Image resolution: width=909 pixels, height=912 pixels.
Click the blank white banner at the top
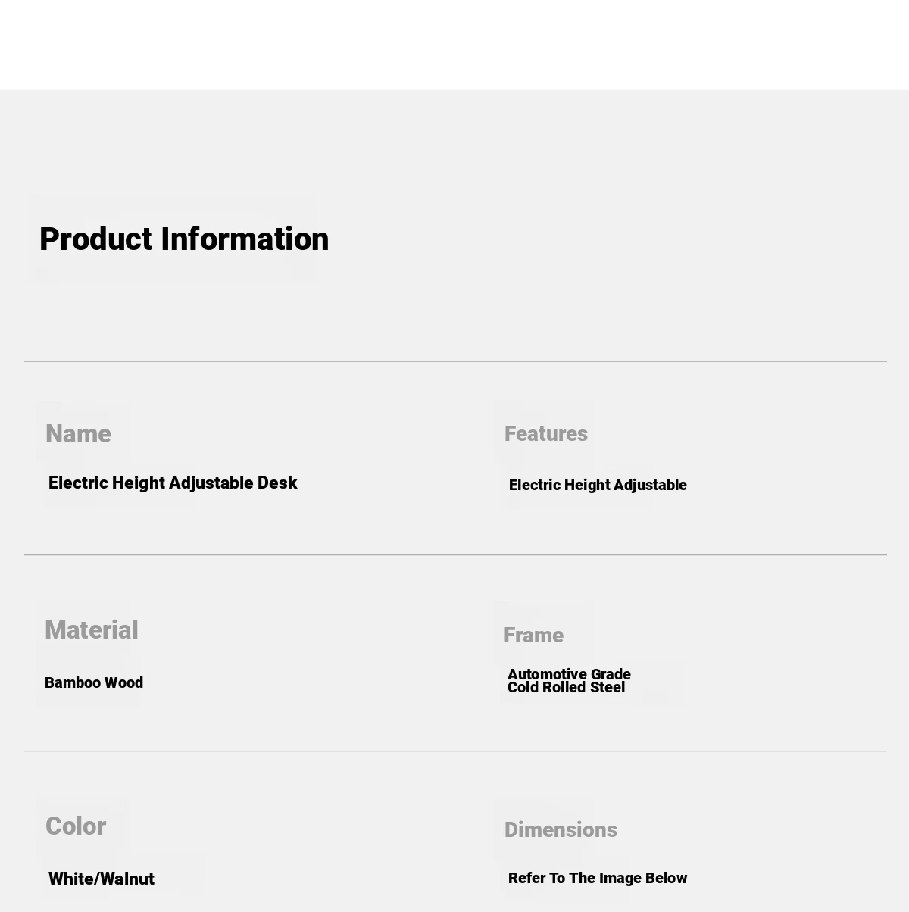pyautogui.click(x=454, y=44)
